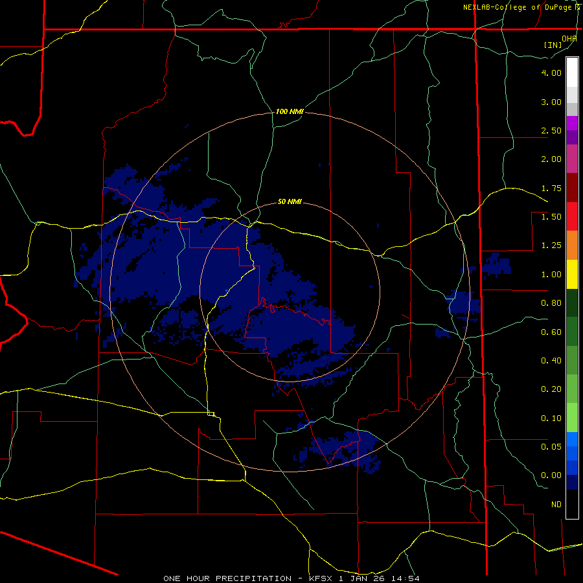Screen dimensions: 583x583
Task: Select the 0.10 legend value
Action: (551, 418)
